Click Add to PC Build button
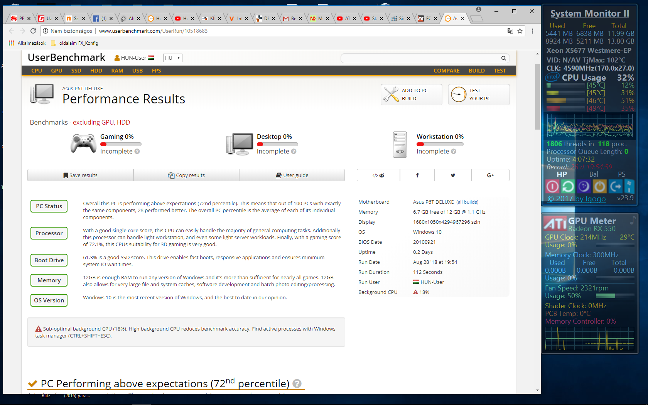The image size is (648, 405). (412, 94)
